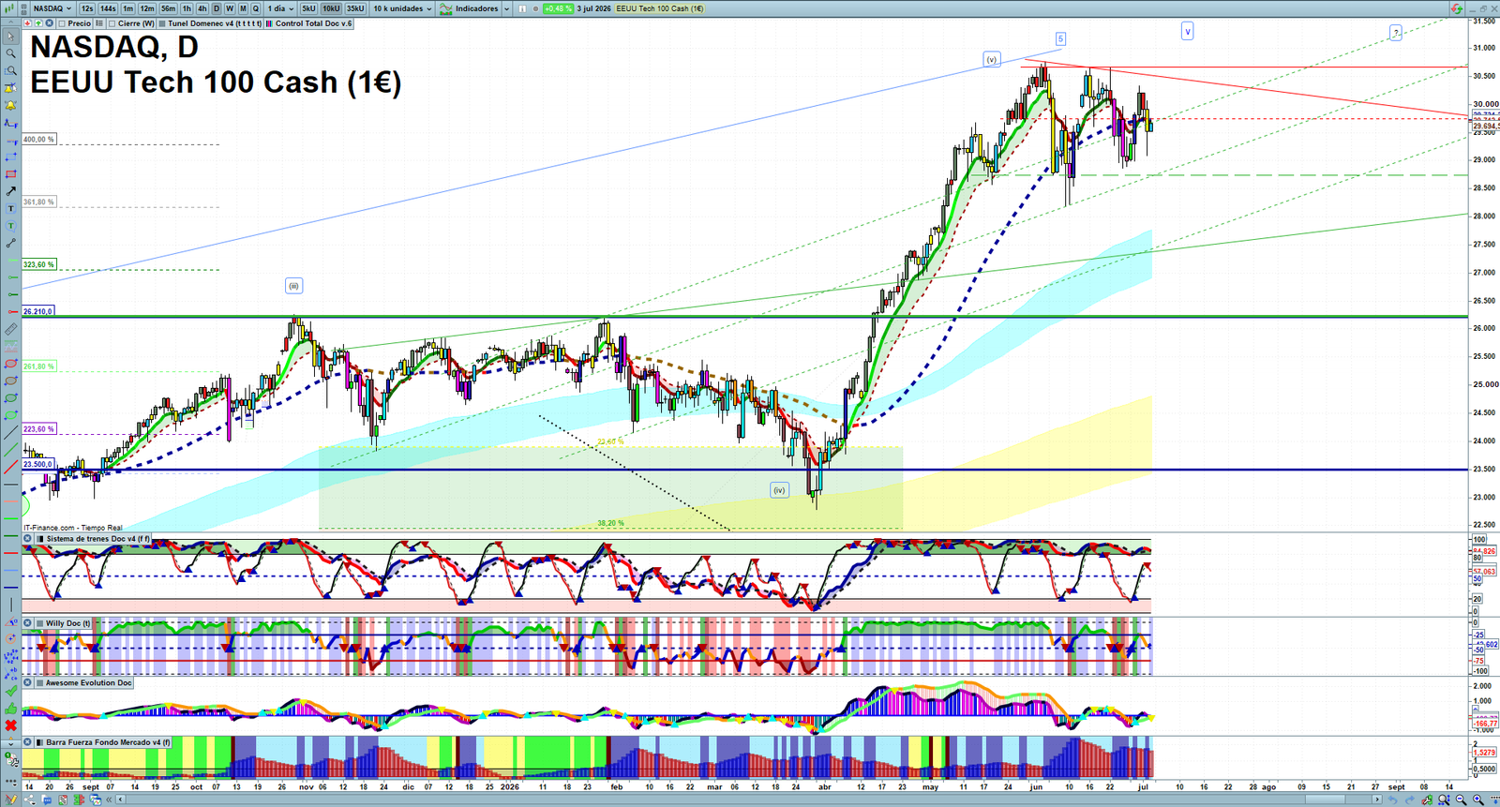The width and height of the screenshot is (1500, 807).
Task: Click the +0,48 % change indicator
Action: (x=558, y=8)
